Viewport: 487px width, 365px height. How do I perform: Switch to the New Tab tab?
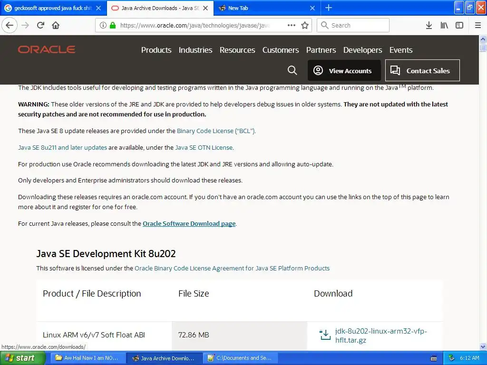pos(267,8)
